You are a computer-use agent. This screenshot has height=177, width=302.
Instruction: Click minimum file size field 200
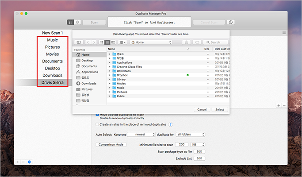(x=182, y=144)
